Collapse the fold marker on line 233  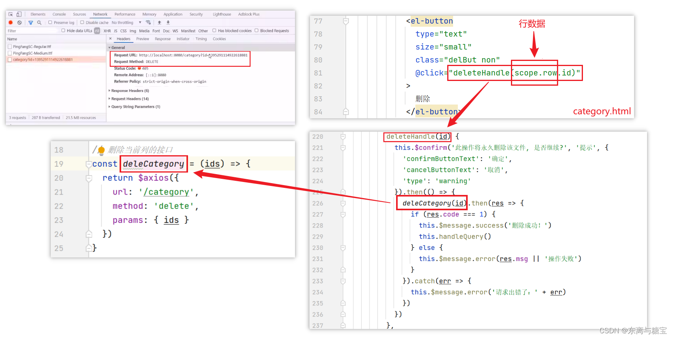point(343,281)
